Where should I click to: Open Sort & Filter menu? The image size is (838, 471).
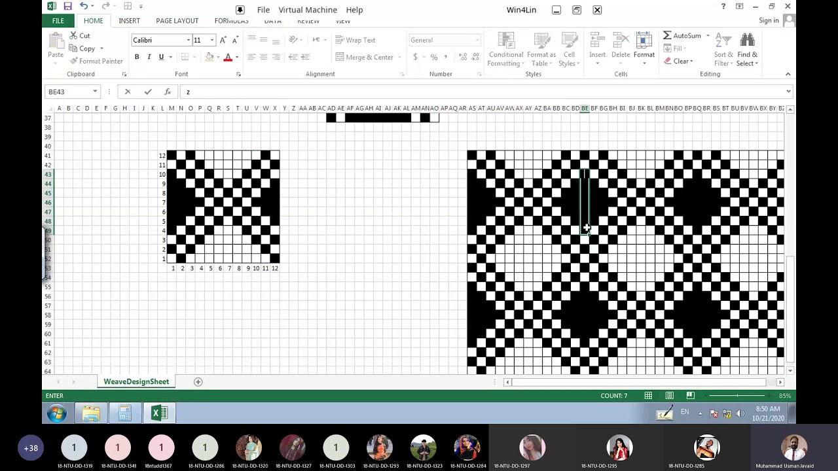click(723, 50)
